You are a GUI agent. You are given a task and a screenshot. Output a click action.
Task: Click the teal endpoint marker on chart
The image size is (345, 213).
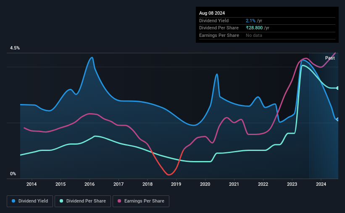pos(337,88)
